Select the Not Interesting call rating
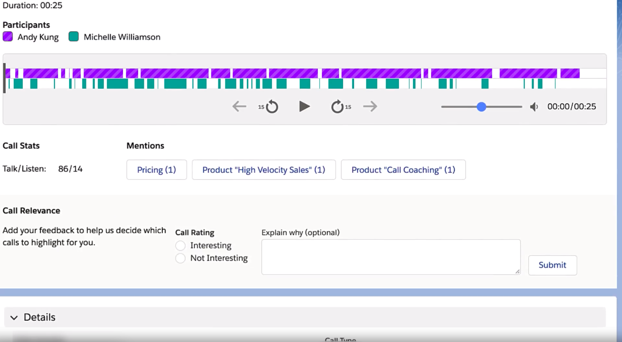This screenshot has width=622, height=342. [x=180, y=258]
